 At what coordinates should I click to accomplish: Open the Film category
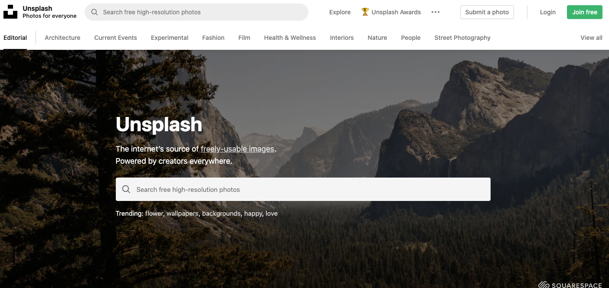coord(244,38)
